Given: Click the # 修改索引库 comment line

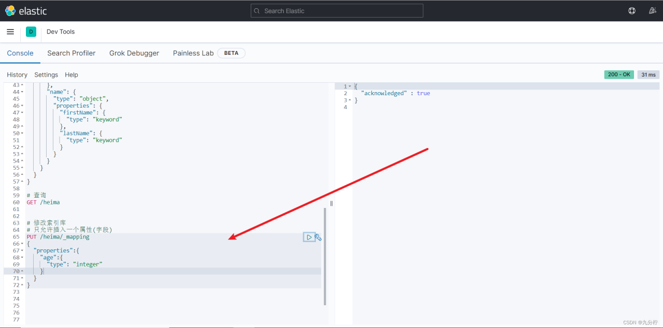Looking at the screenshot, I should point(46,223).
